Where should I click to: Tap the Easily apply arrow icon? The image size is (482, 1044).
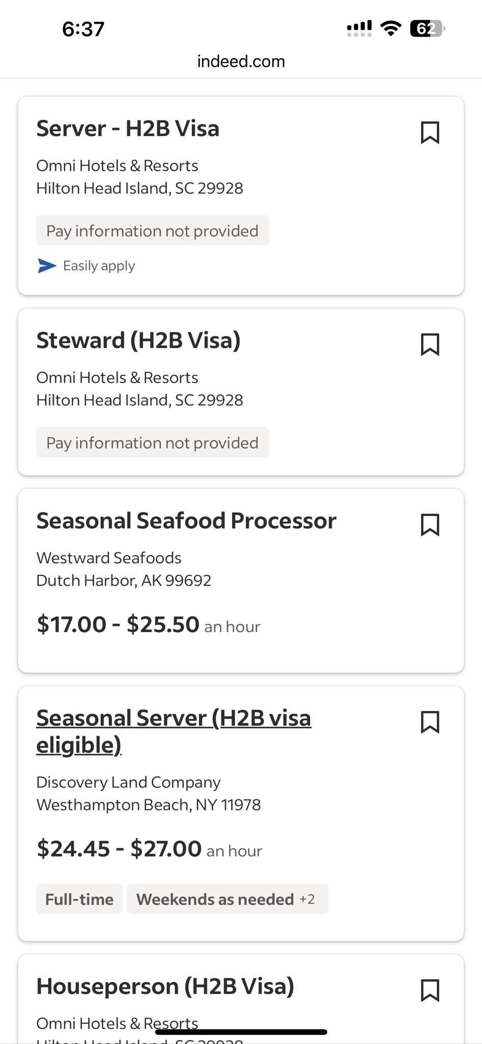(x=47, y=266)
